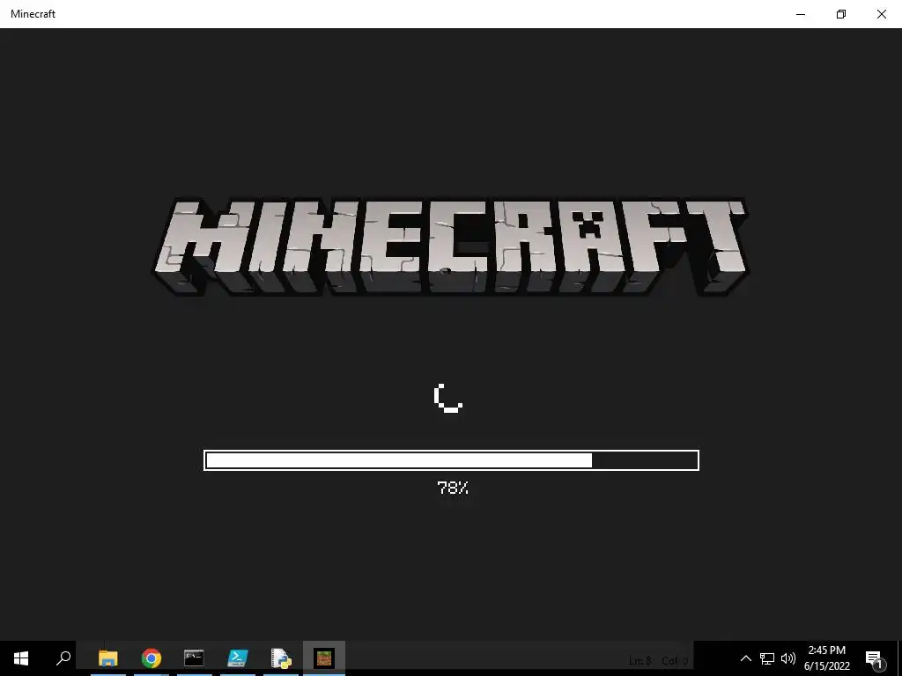Switch to Command Prompt taskbar icon

pyautogui.click(x=194, y=658)
